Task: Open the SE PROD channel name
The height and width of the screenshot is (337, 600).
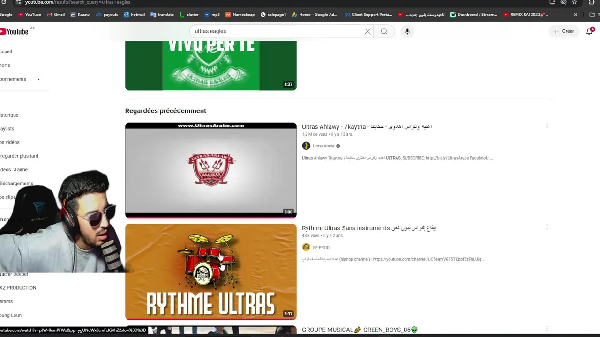Action: (321, 248)
